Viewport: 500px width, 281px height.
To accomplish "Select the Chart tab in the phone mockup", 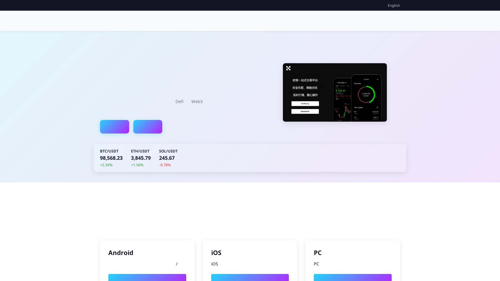I will 337,86.
